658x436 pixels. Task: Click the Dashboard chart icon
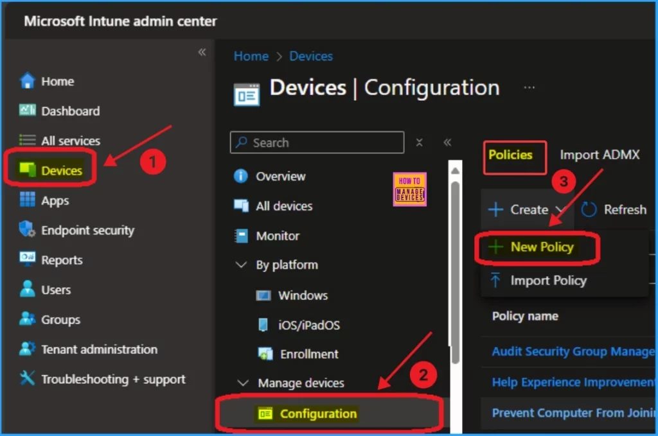(27, 110)
